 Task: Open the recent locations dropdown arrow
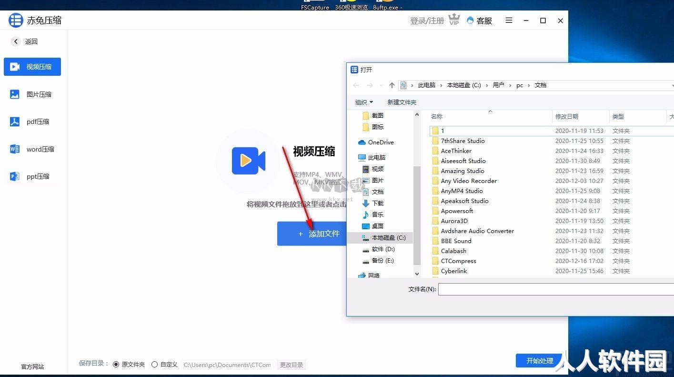[381, 85]
